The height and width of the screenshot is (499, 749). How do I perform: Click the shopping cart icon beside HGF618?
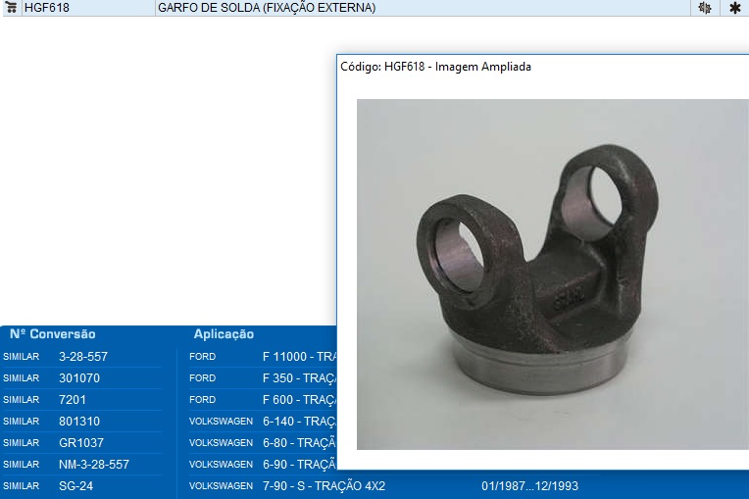pos(12,8)
